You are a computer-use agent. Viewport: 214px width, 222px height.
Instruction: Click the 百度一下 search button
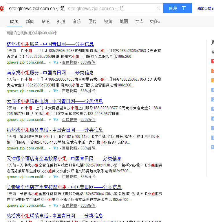(x=178, y=8)
